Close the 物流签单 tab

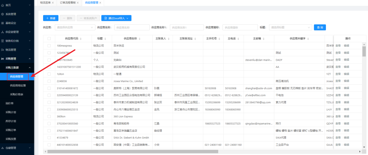pos(53,3)
